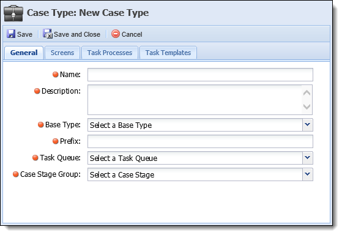
Task: Expand the Case Stage Group dropdown
Action: pos(308,174)
